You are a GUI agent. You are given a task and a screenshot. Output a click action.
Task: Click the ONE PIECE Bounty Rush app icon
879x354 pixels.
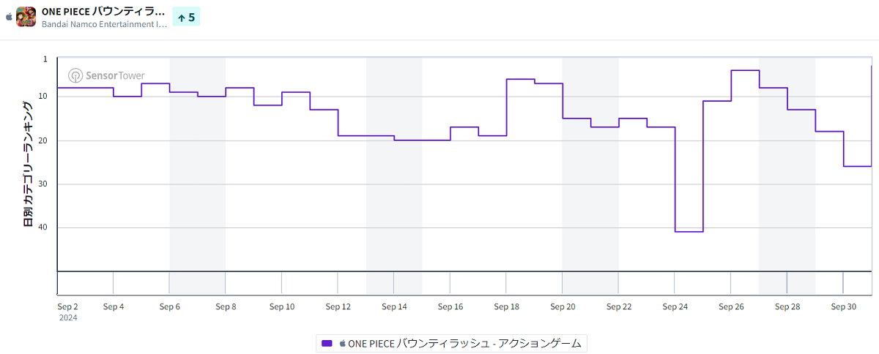click(26, 16)
